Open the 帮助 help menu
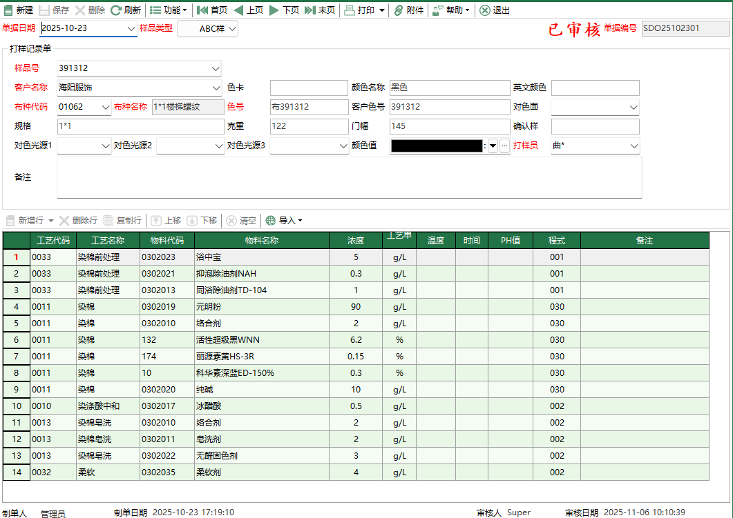This screenshot has width=733, height=518. 449,10
